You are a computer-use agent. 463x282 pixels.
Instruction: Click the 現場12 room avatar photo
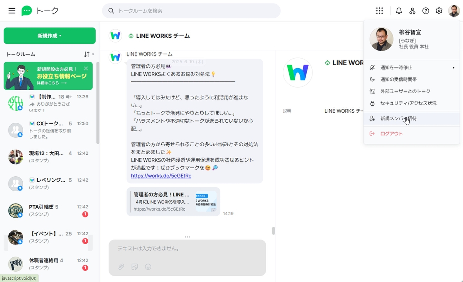coord(16,157)
